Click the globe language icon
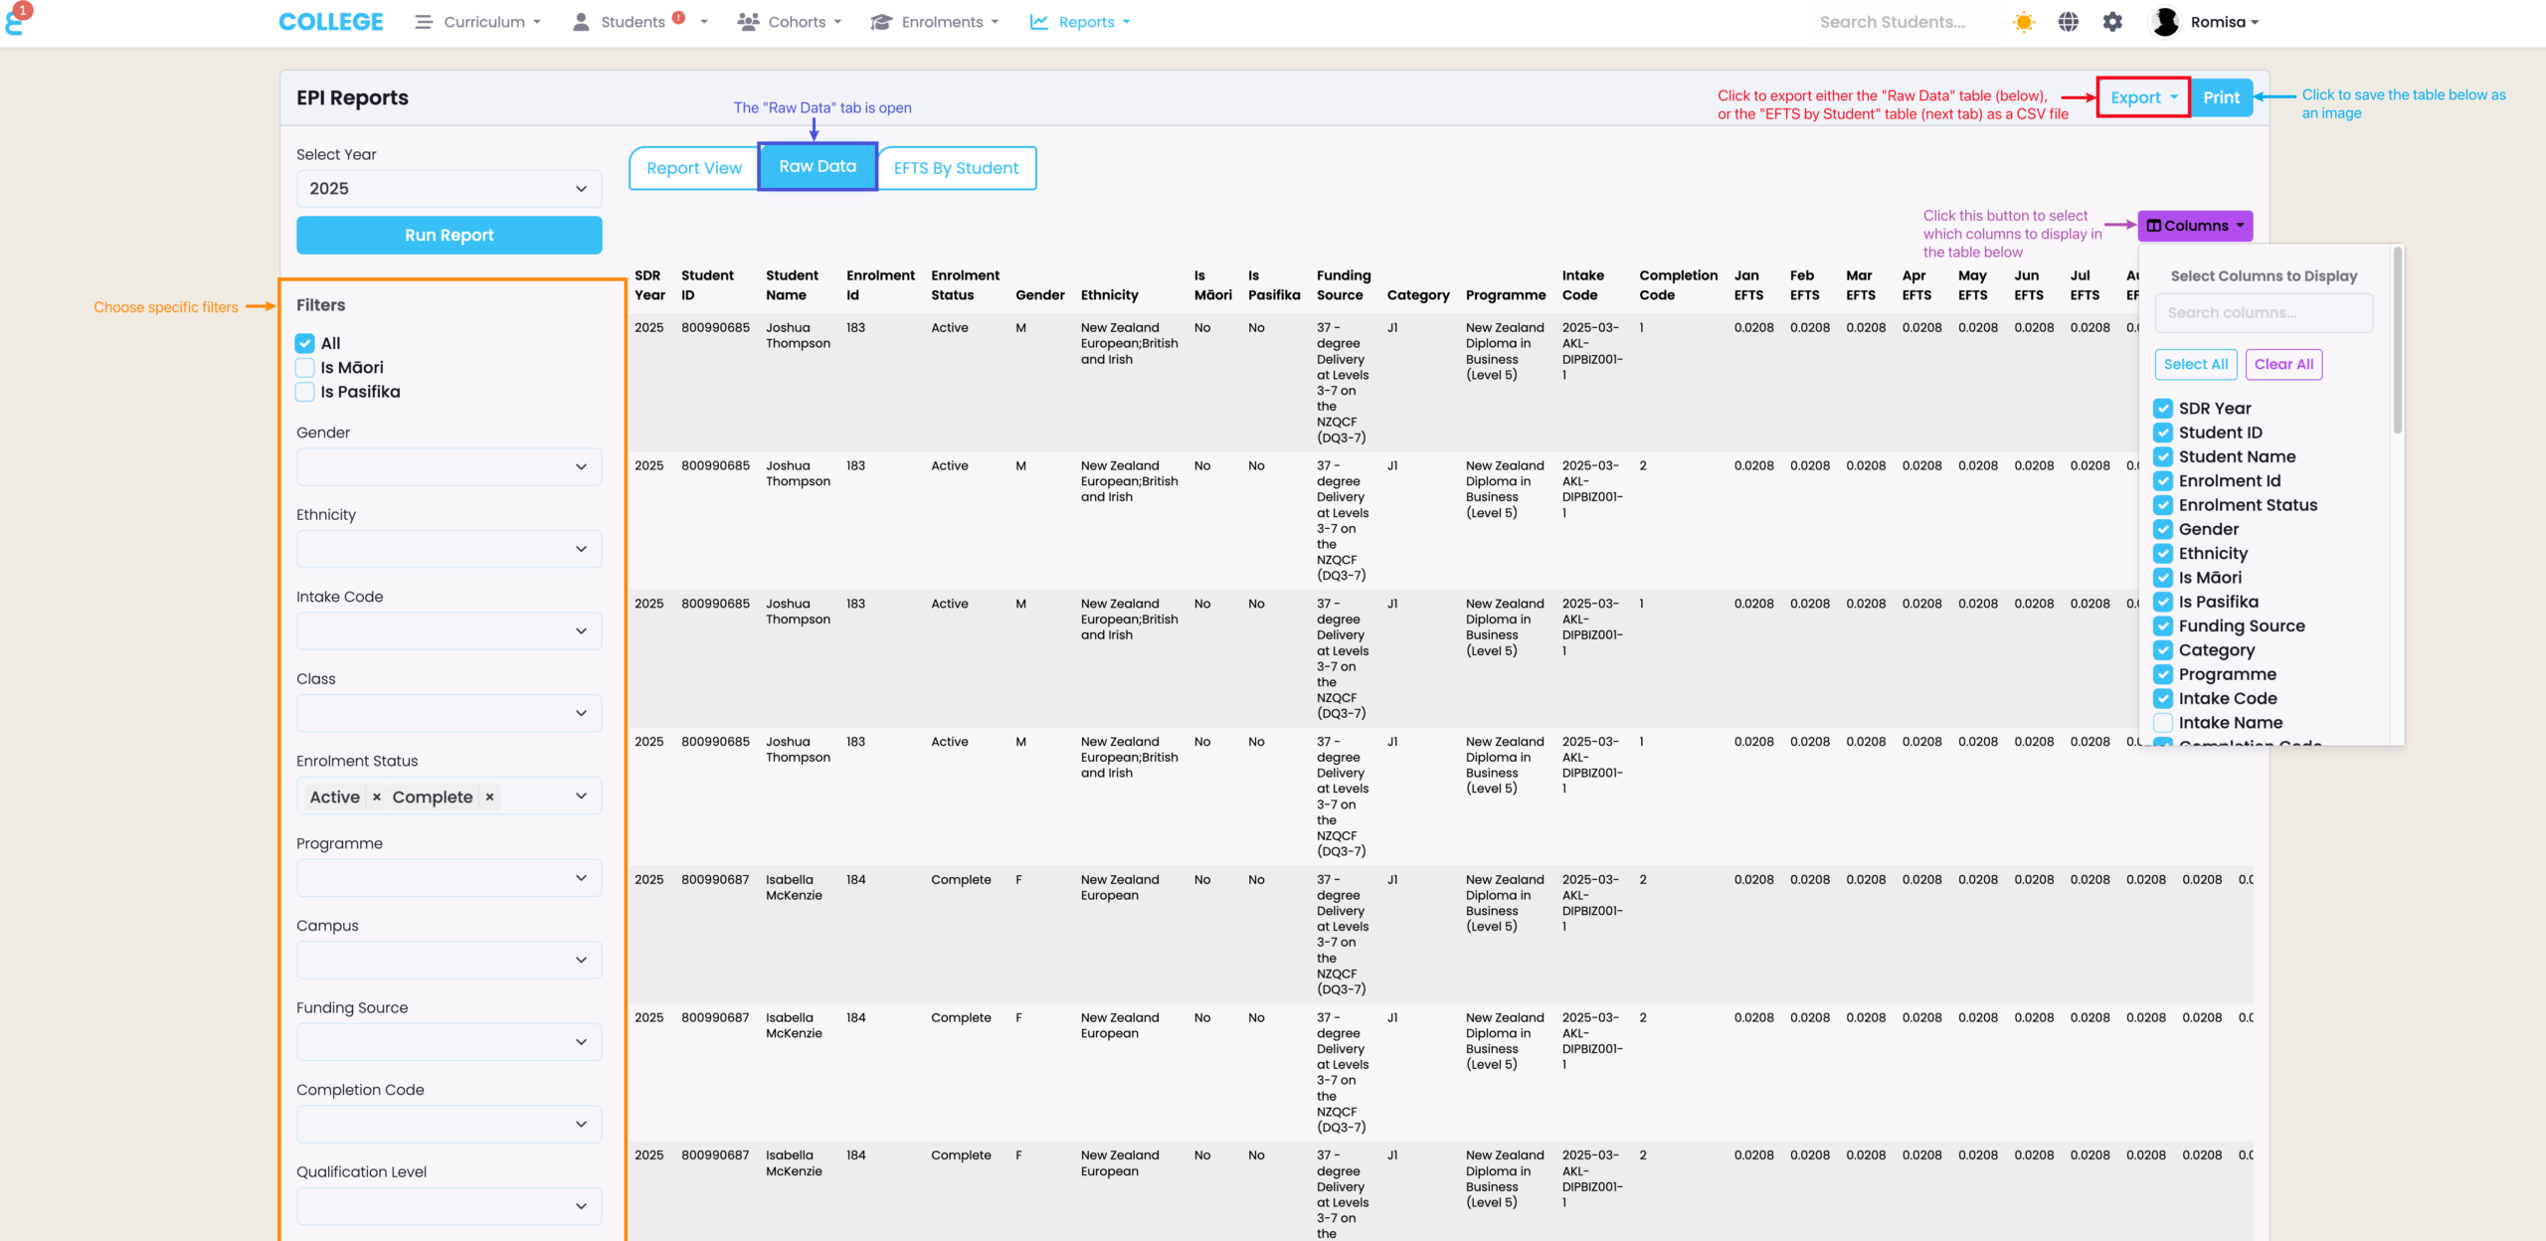 coord(2068,22)
